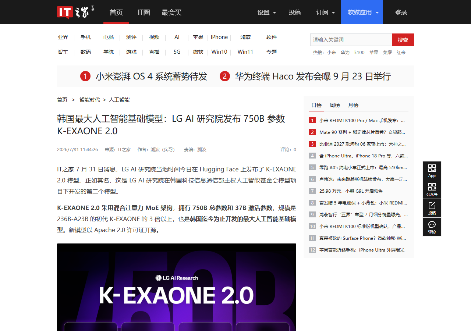Open headline 小米澎湃 OS 4 系统蓄势待发

click(152, 76)
